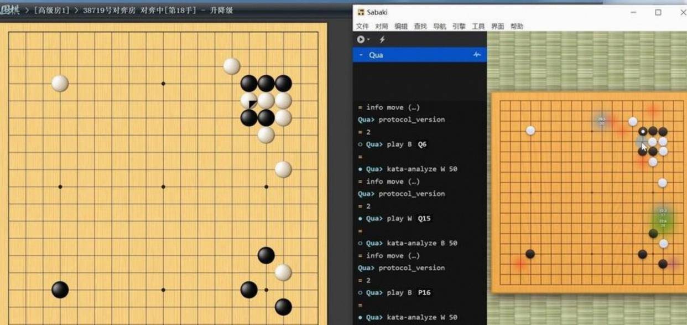Click the lone white stone in the upper-left corner of the left board
687x325 pixels.
pos(60,84)
